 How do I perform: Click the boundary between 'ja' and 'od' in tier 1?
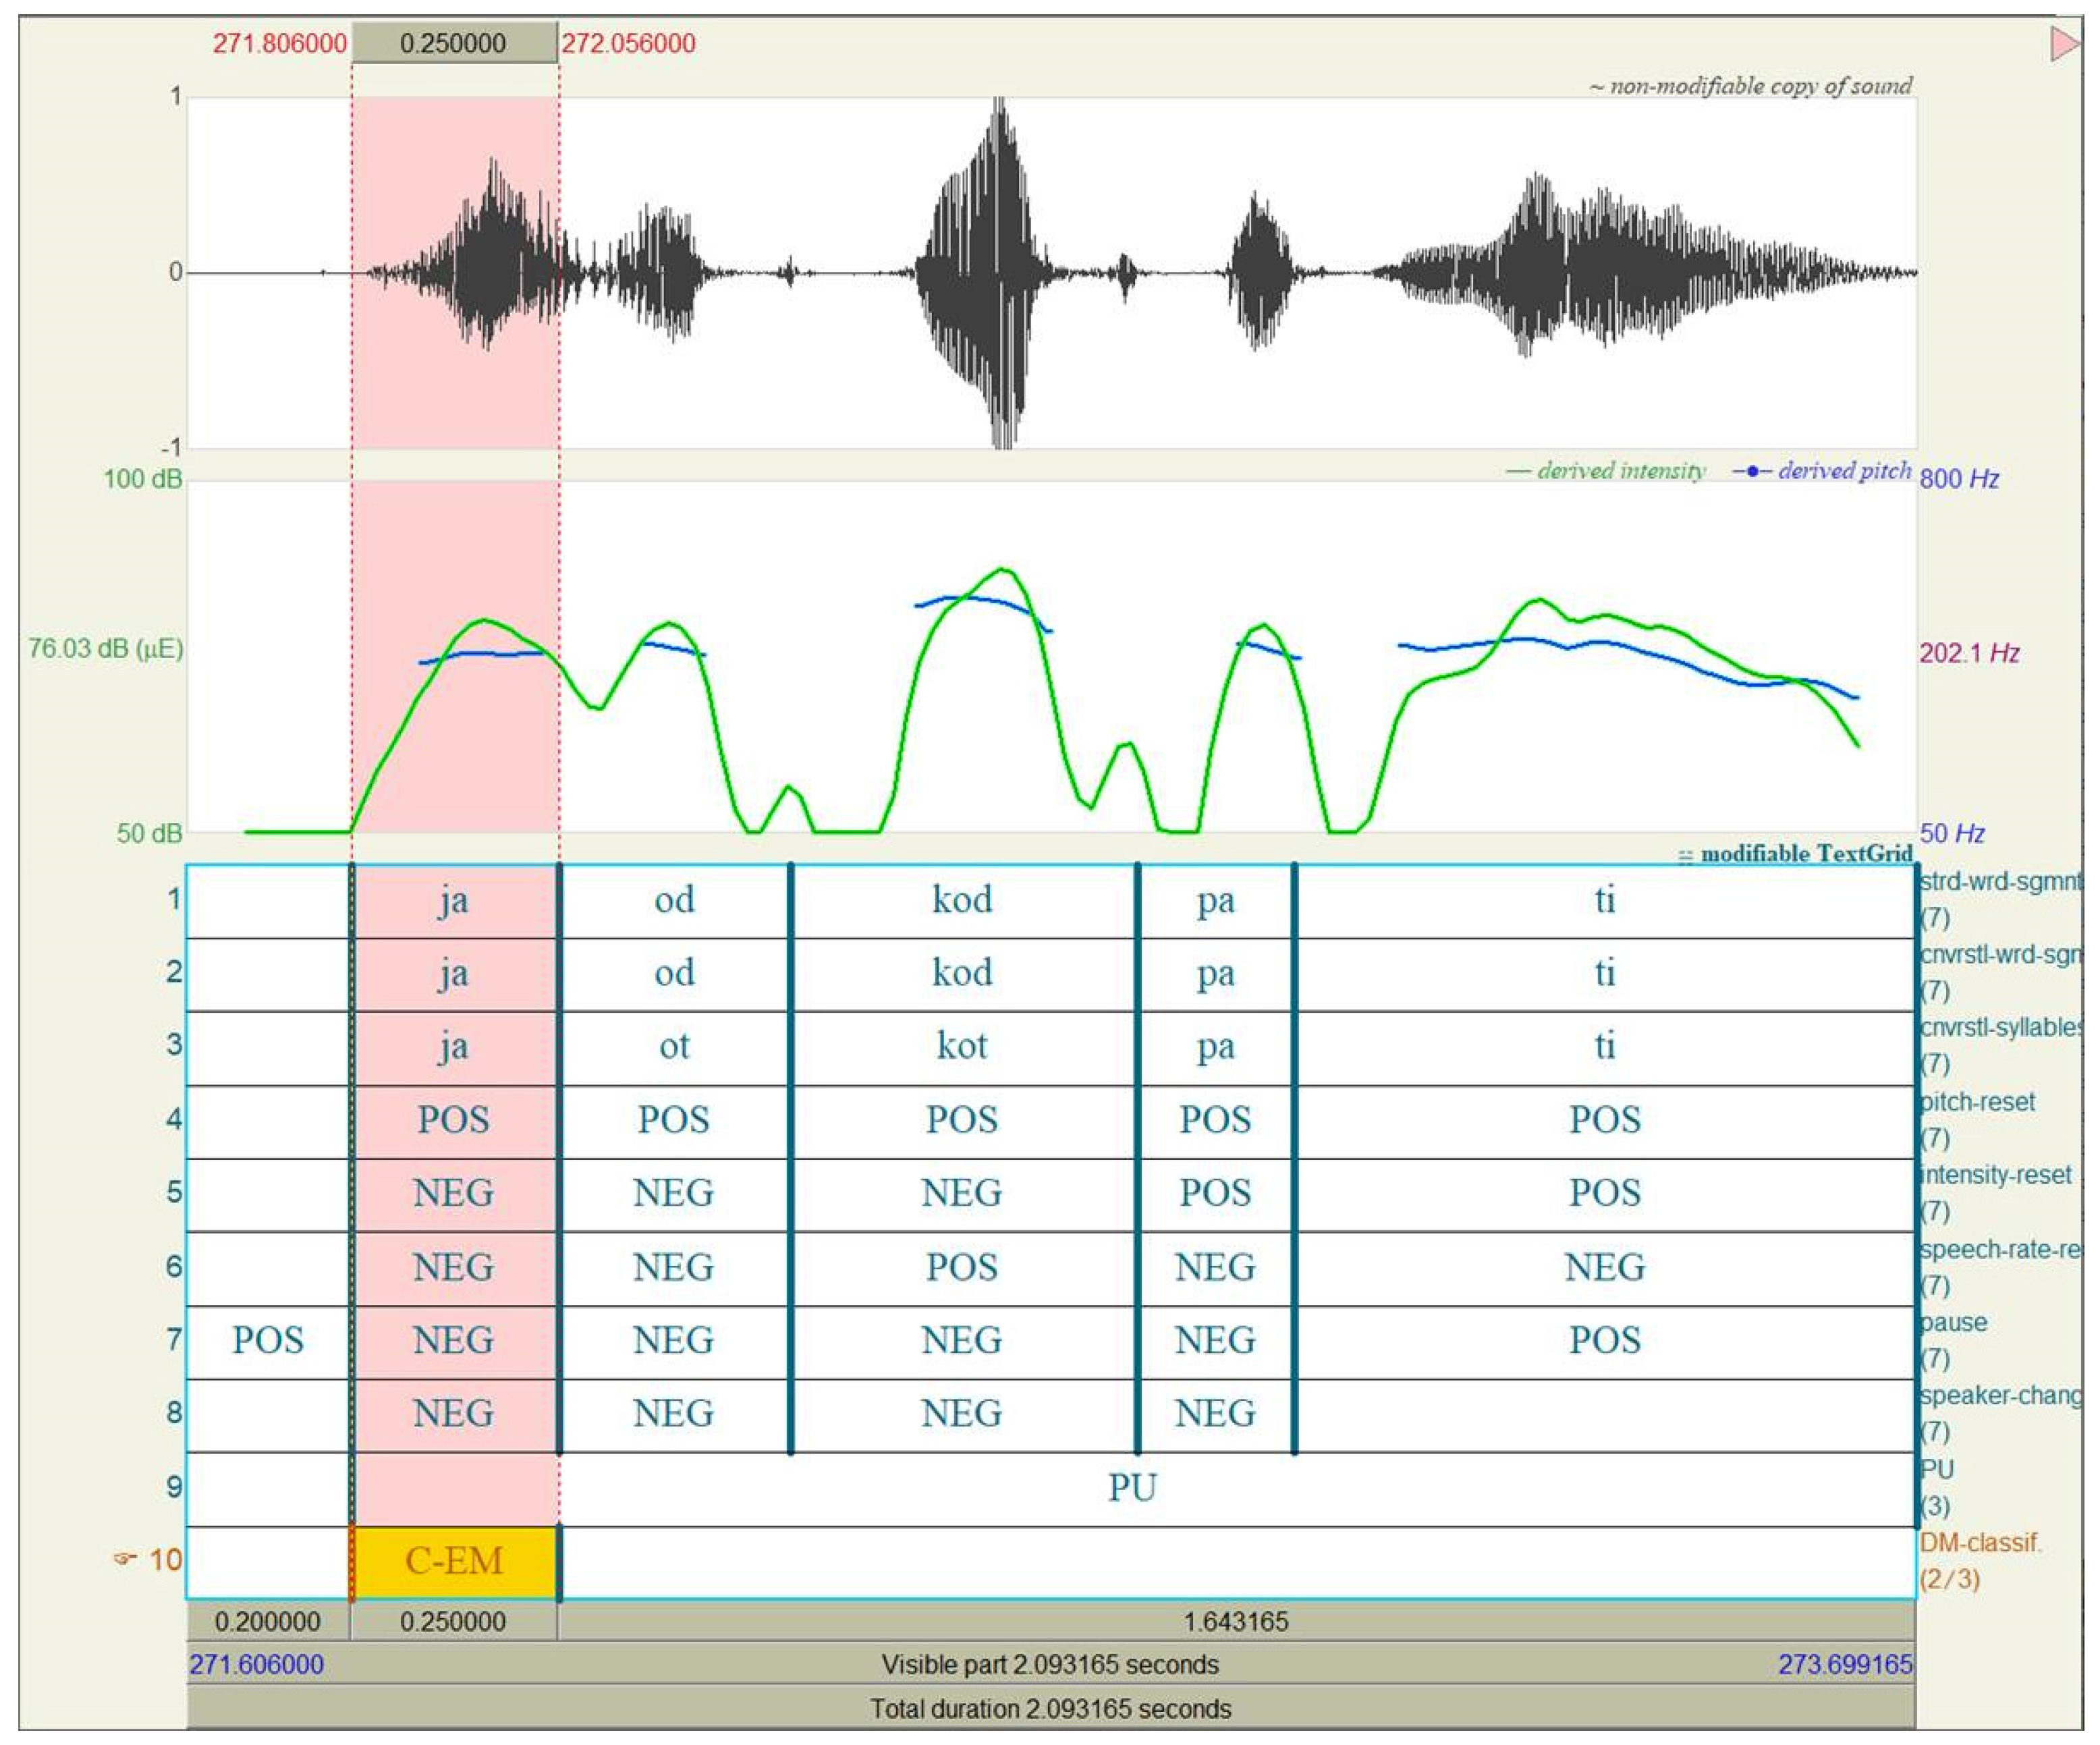(x=559, y=900)
